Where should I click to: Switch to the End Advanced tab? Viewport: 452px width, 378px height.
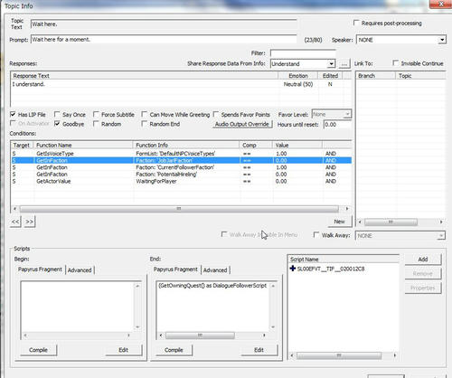click(215, 270)
